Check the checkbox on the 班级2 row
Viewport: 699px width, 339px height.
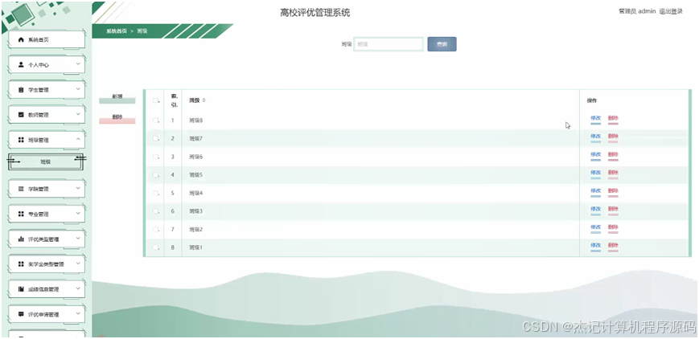tap(155, 230)
